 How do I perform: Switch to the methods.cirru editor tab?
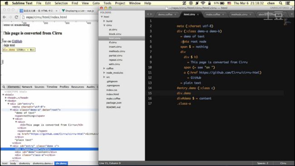click(239, 15)
